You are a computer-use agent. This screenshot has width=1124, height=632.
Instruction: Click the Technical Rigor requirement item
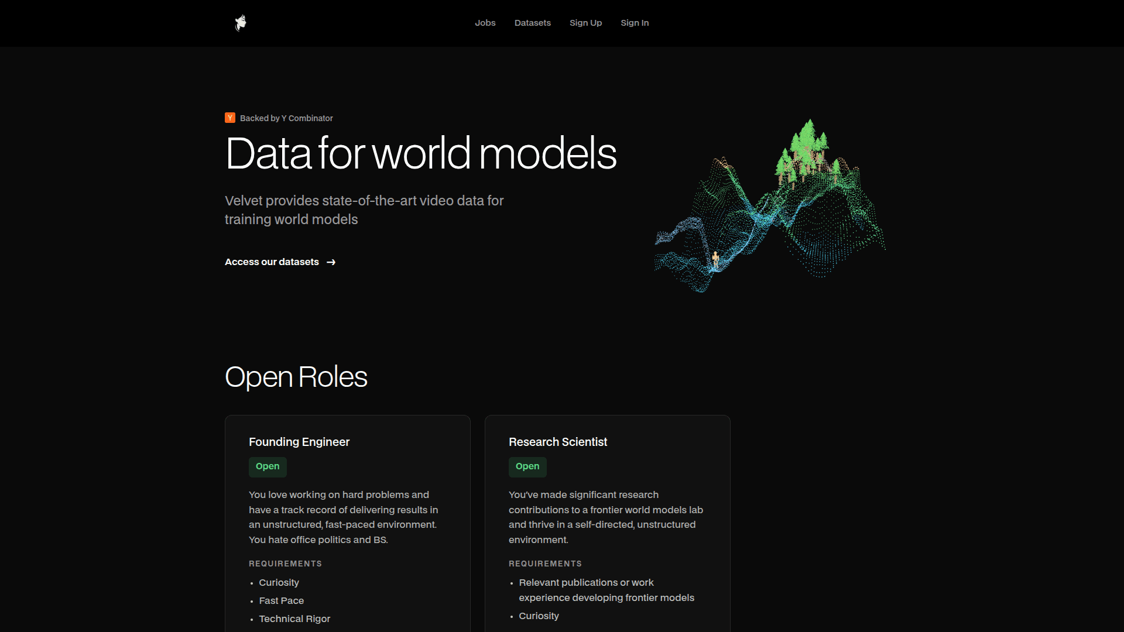coord(294,619)
